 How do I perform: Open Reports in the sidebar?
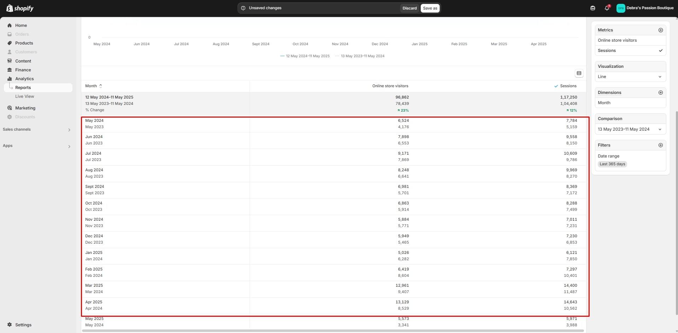coord(23,88)
